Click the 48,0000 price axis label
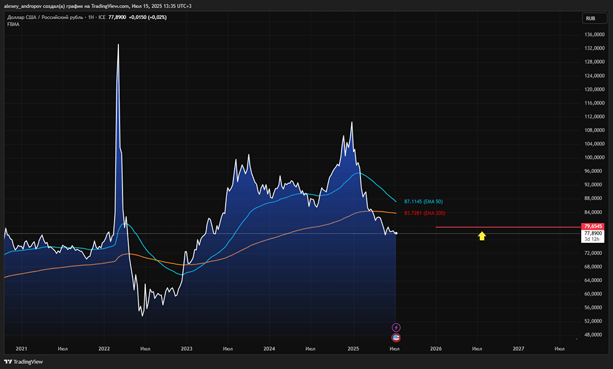This screenshot has width=613, height=369. point(594,335)
